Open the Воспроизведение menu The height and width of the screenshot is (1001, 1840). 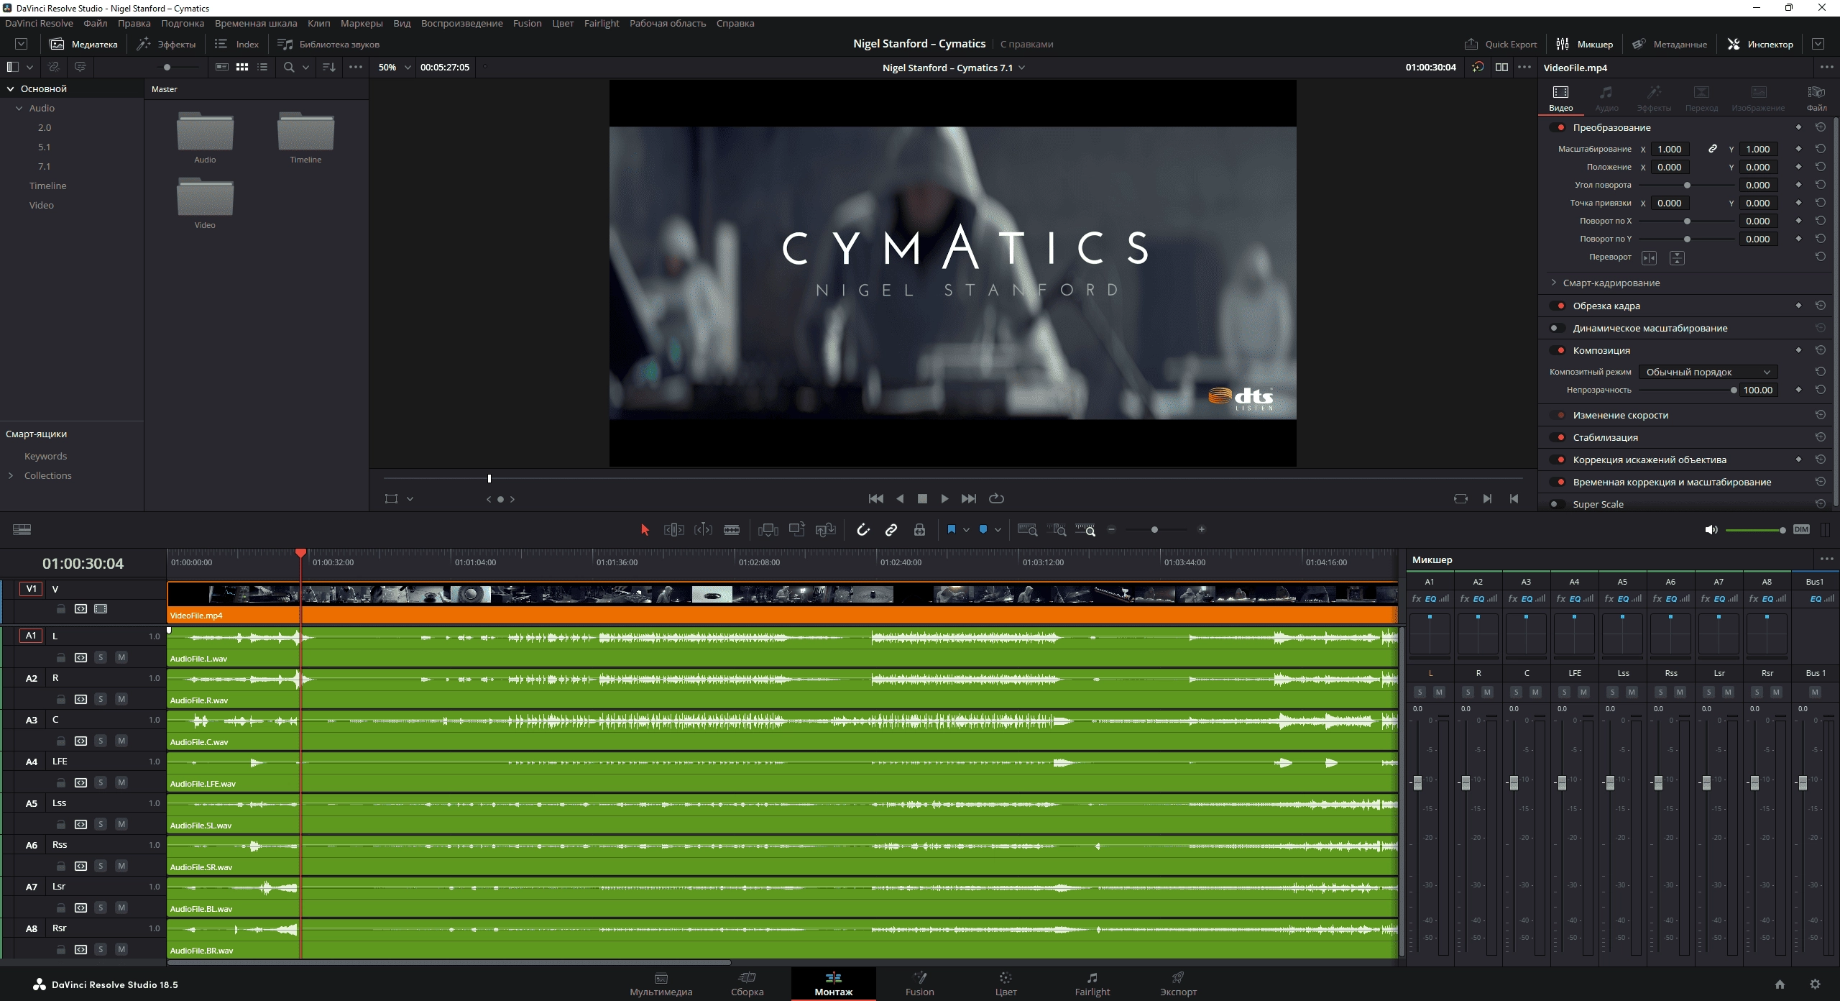click(x=461, y=23)
